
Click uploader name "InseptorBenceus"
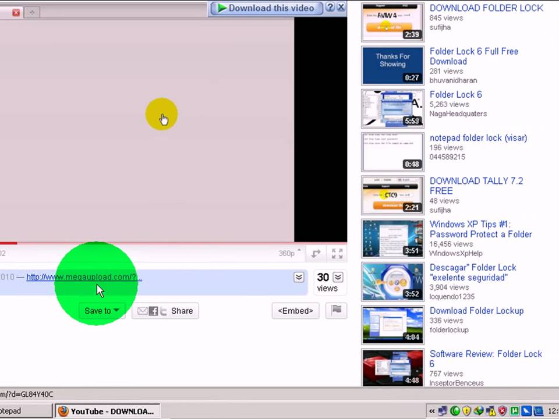click(457, 383)
